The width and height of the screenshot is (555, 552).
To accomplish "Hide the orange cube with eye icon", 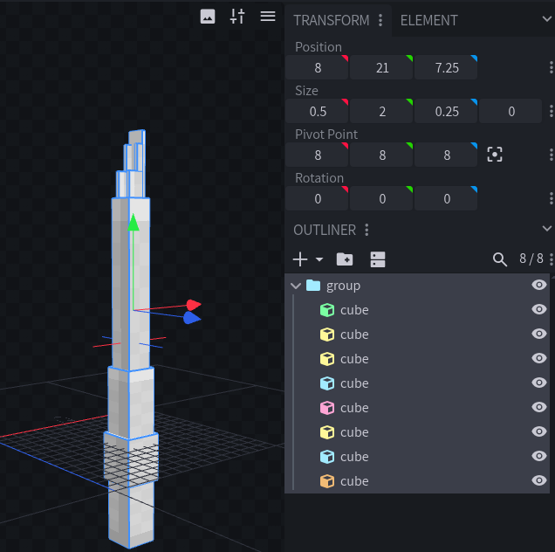I will click(539, 480).
